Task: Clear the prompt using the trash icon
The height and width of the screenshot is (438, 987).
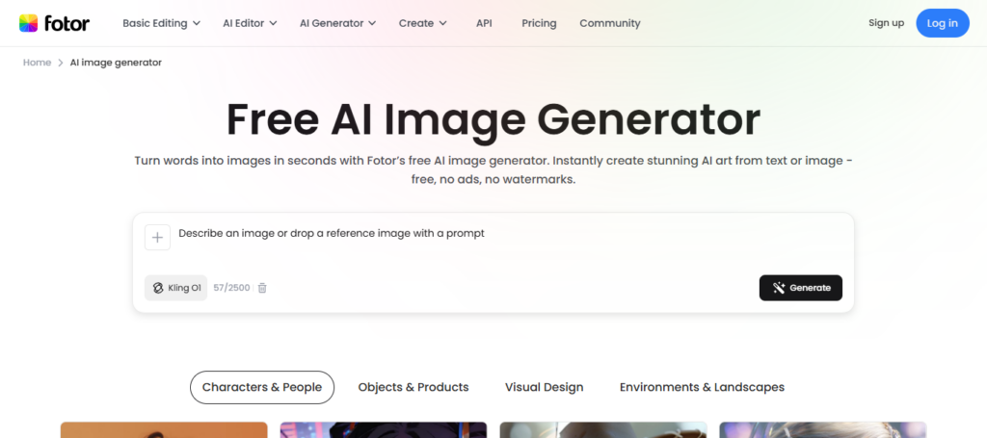Action: pos(262,288)
